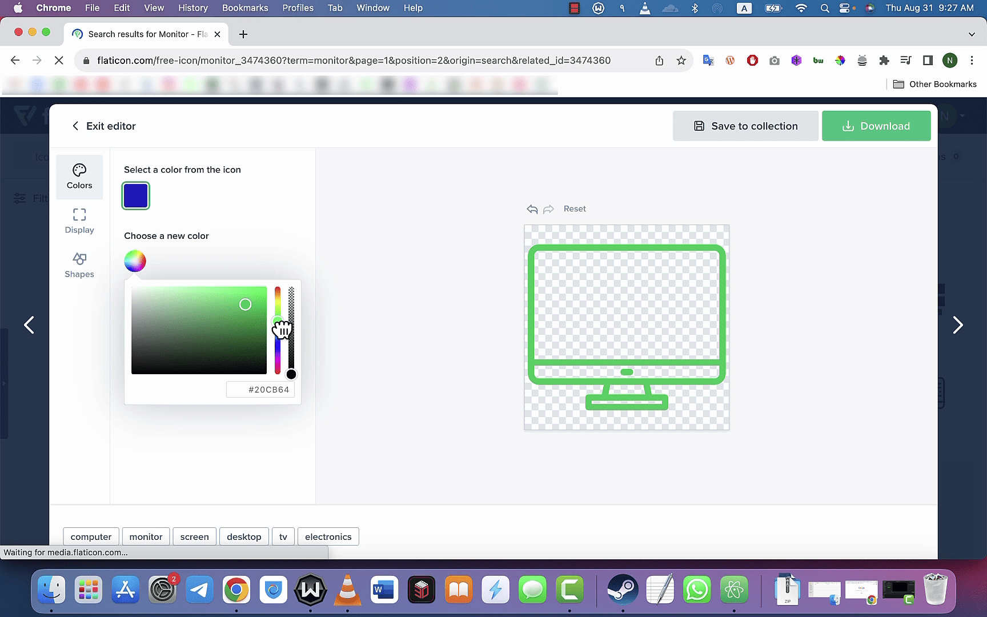Open the History menu
The image size is (987, 617).
point(192,8)
